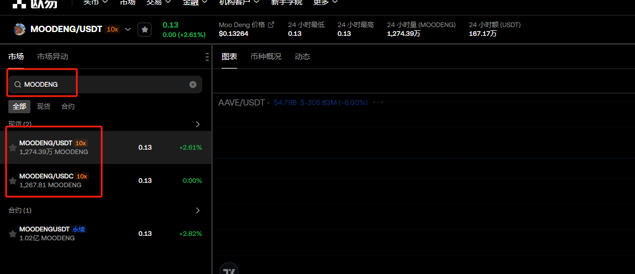Switch to the 市场异动 tab
Image resolution: width=635 pixels, height=274 pixels.
pos(53,57)
